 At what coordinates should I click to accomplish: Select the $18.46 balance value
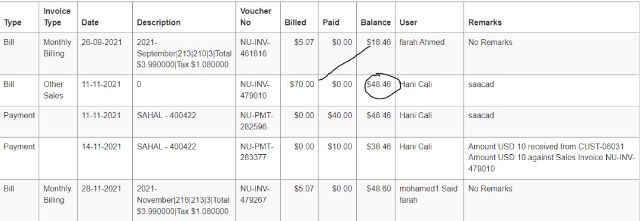click(379, 43)
